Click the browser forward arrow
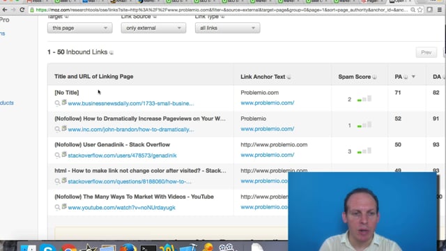This screenshot has width=446, height=251. (13, 10)
